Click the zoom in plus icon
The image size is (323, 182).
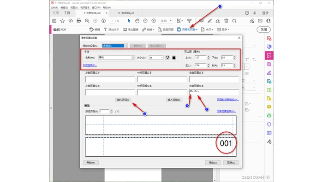tap(154, 21)
